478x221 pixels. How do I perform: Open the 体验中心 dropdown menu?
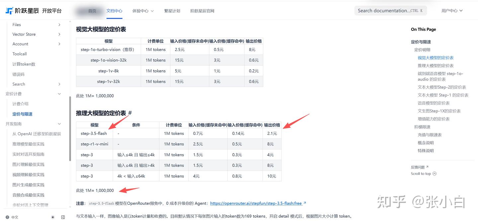pos(143,11)
